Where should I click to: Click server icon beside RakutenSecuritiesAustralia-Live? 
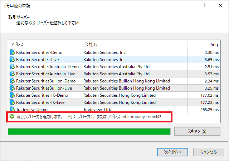pyautogui.click(x=12, y=74)
